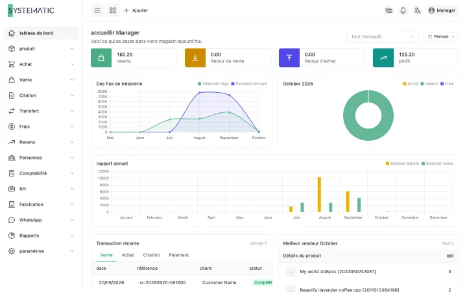The height and width of the screenshot is (292, 467).
Task: Click the hamburger menu icon
Action: [97, 10]
